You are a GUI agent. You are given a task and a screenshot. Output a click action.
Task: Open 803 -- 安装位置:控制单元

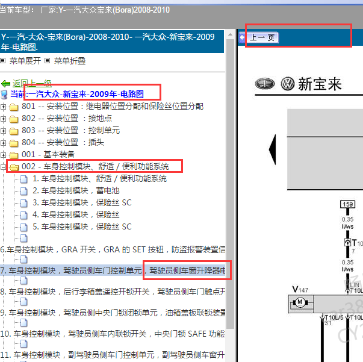click(71, 130)
